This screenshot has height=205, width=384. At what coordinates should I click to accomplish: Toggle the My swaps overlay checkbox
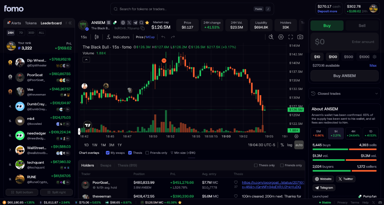pyautogui.click(x=108, y=153)
